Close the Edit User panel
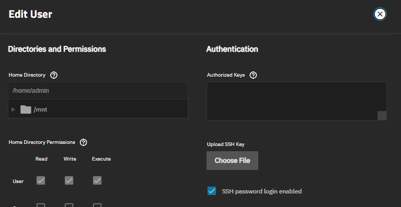401x207 pixels. (x=380, y=14)
